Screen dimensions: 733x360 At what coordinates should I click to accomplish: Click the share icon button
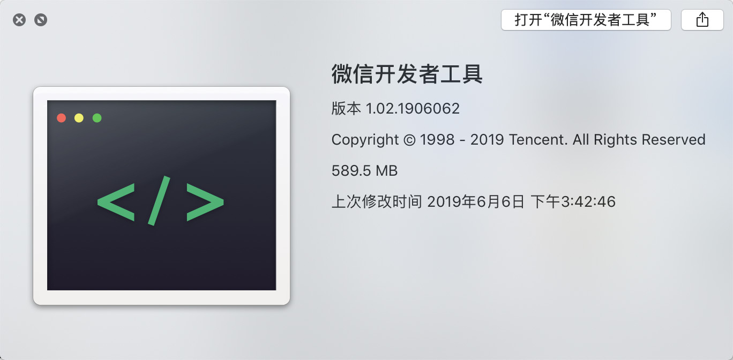click(x=702, y=20)
